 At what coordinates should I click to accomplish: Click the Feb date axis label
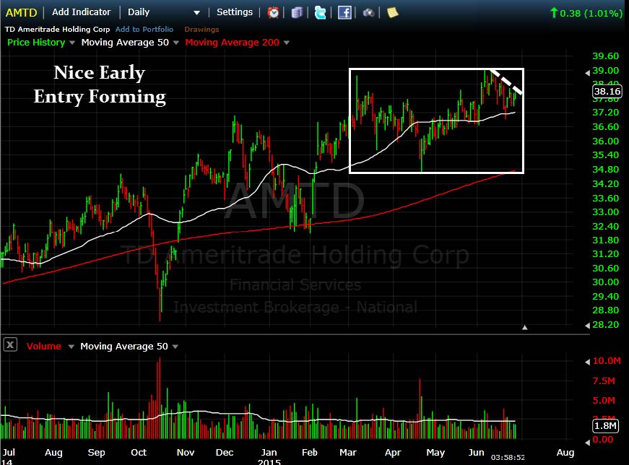[310, 453]
